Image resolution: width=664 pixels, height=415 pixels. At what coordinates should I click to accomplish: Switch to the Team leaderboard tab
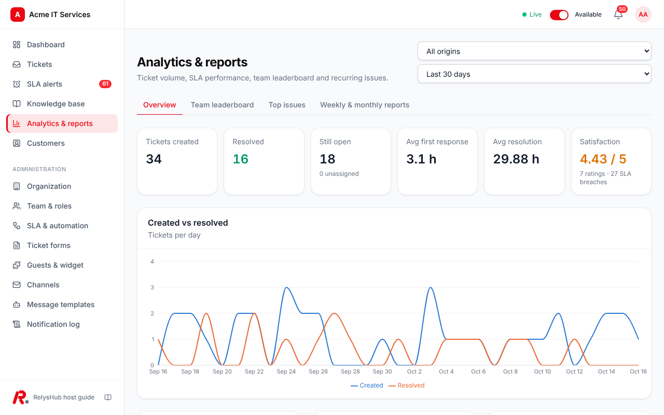222,105
